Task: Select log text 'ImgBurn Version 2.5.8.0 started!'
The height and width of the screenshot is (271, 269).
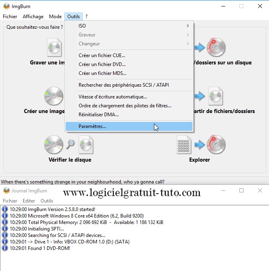Action: pyautogui.click(x=62, y=209)
